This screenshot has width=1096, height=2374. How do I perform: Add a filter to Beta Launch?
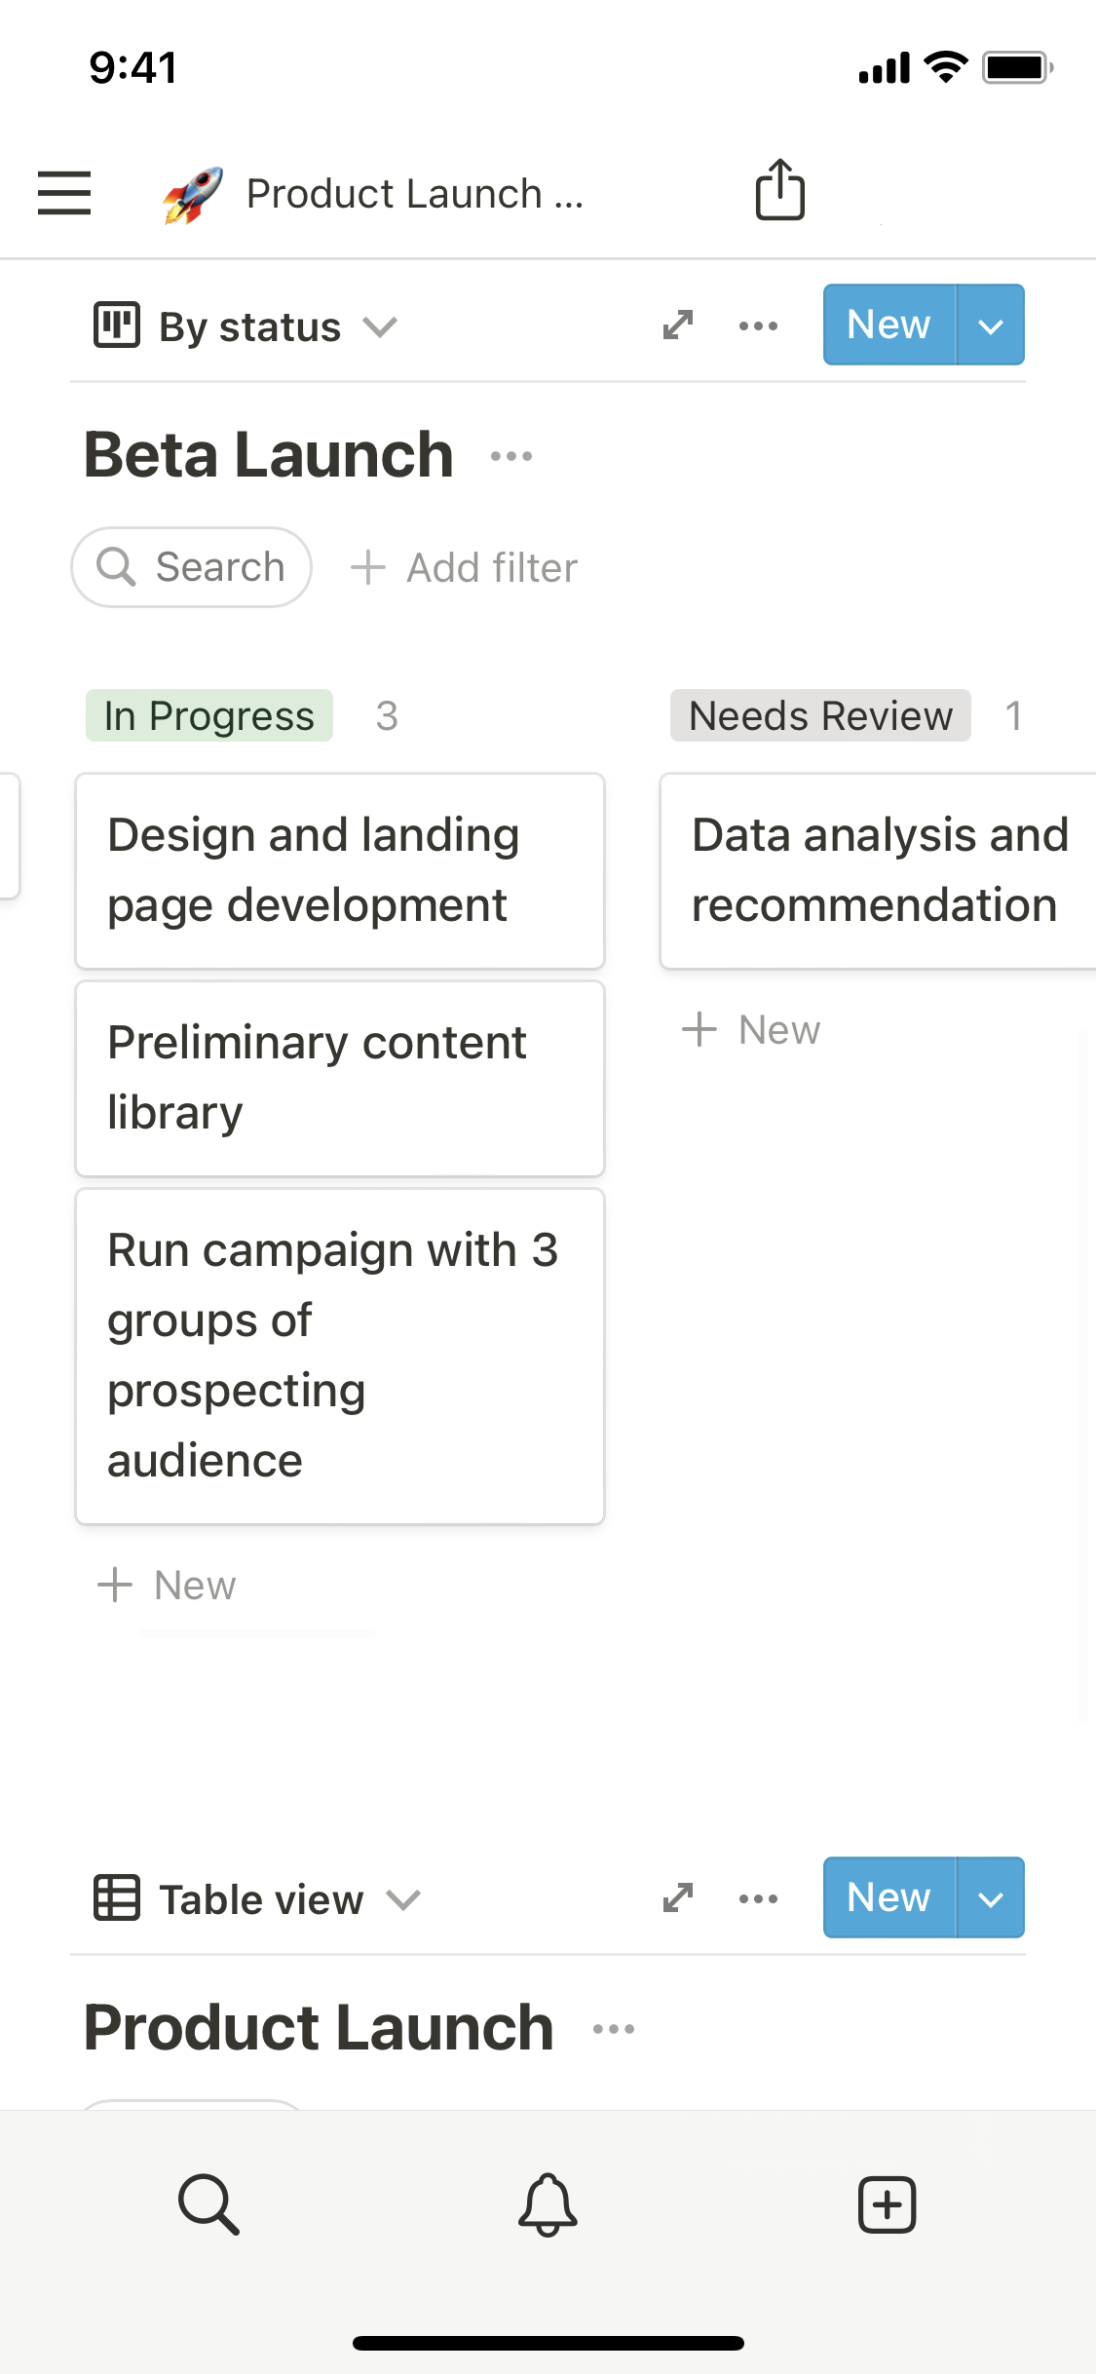coord(465,567)
